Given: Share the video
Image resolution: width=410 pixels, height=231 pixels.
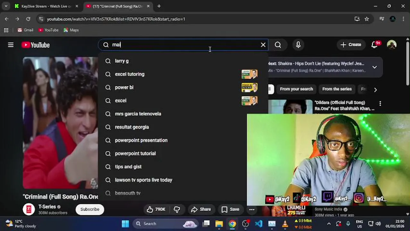Looking at the screenshot, I should 201,209.
